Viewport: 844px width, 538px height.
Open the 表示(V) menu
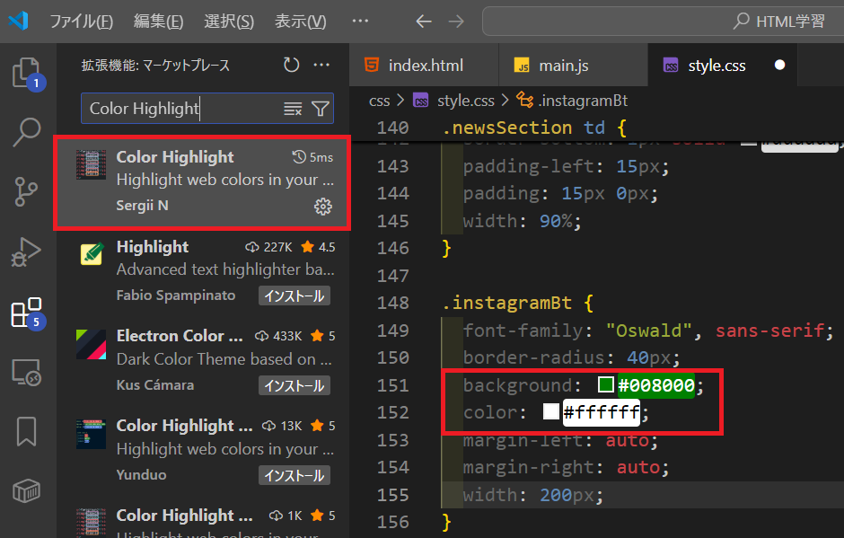301,22
